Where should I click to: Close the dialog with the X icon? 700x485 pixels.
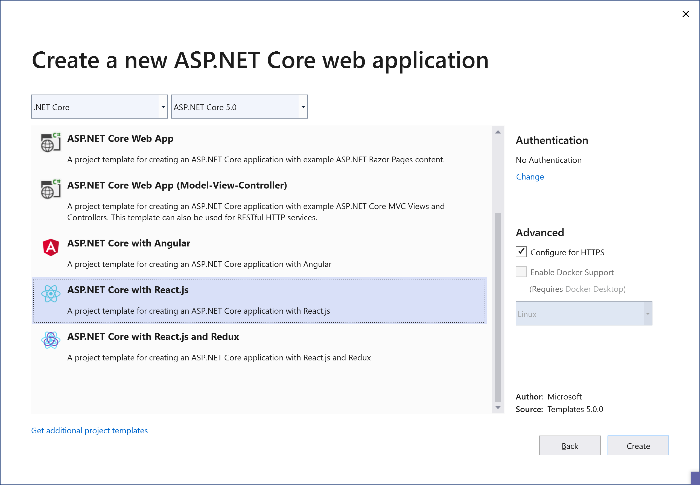(x=686, y=14)
